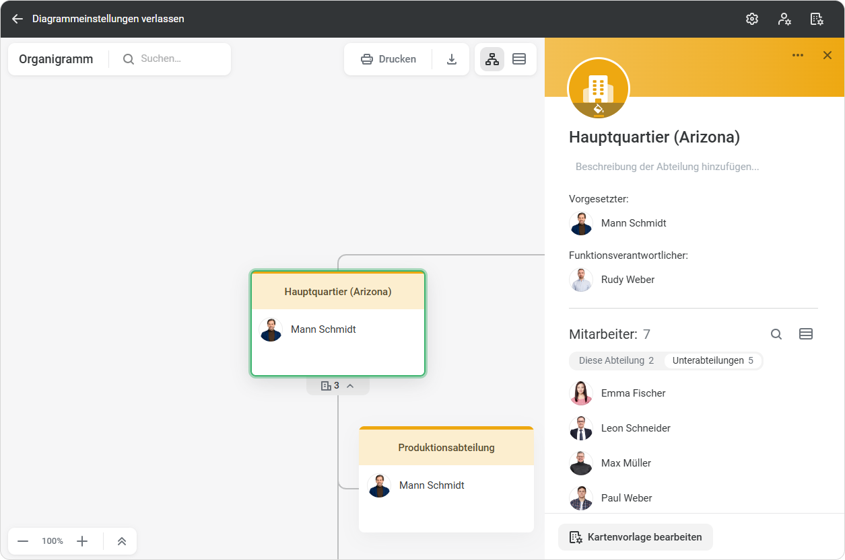This screenshot has width=845, height=560.
Task: Click Kartenvorlage bearbeiten button
Action: click(636, 537)
